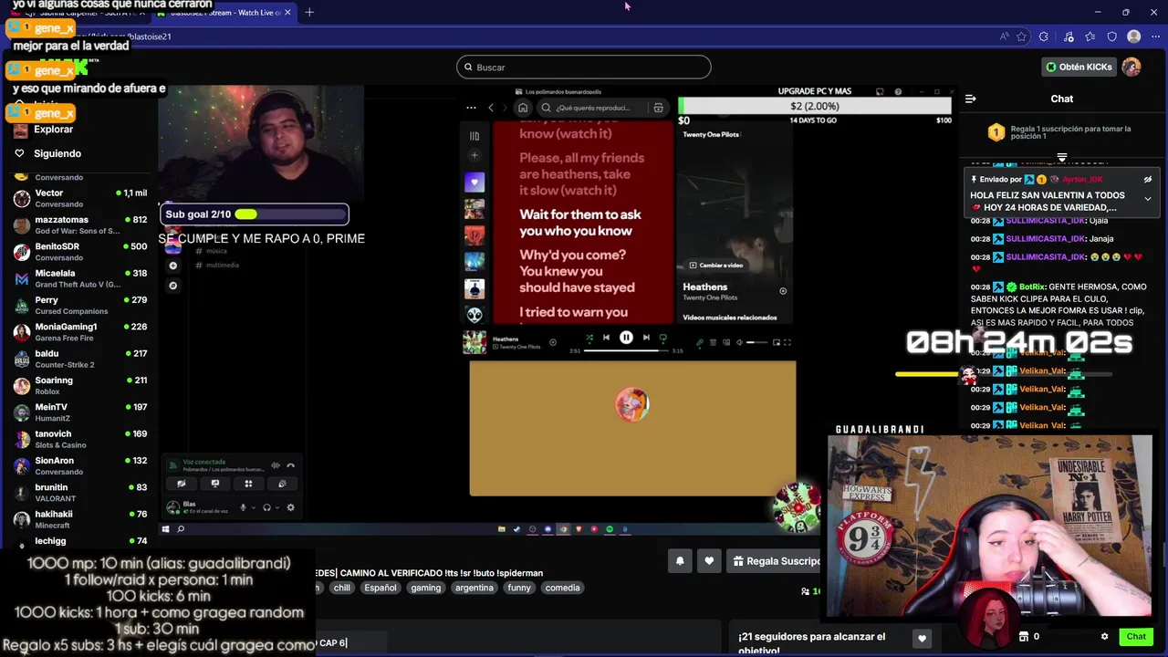Select SionAron channel in sidebar
The width and height of the screenshot is (1168, 657).
pos(80,465)
